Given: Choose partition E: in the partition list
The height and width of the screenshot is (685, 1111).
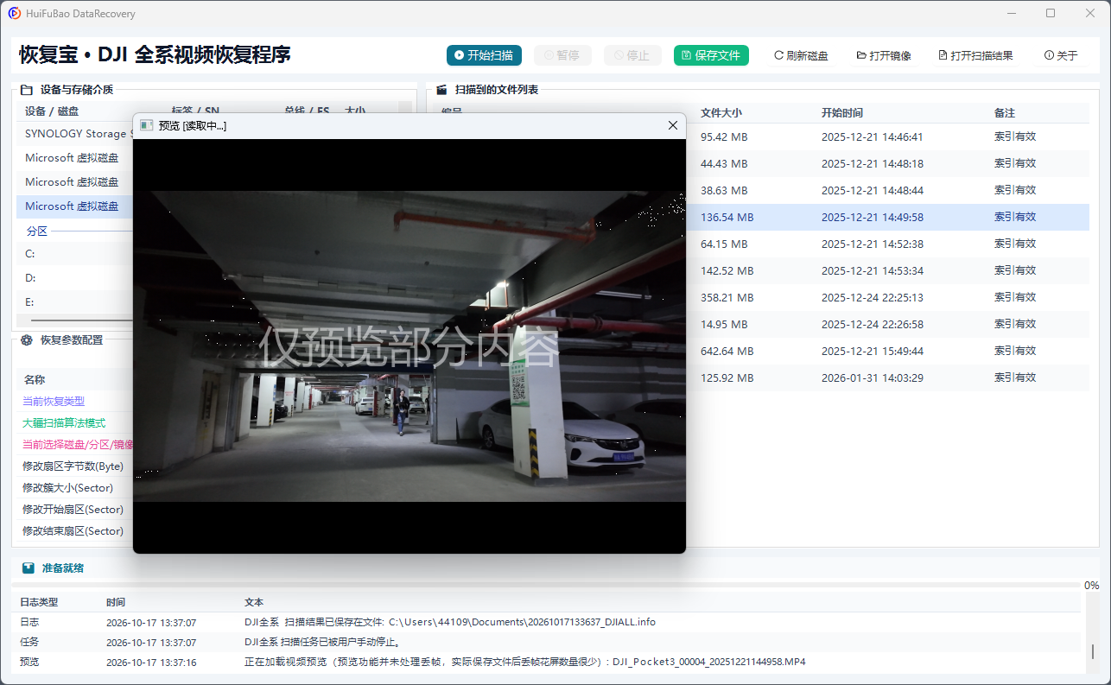Looking at the screenshot, I should [74, 302].
